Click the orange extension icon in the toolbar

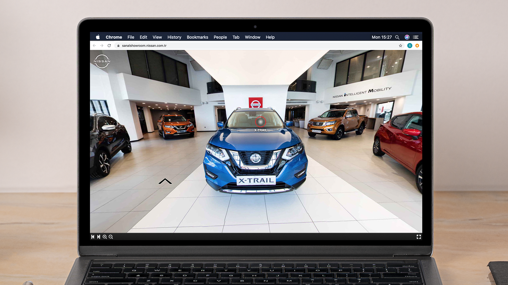417,46
